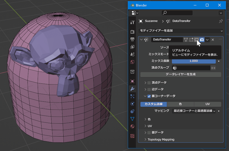Open the Physics properties tab

(132, 104)
